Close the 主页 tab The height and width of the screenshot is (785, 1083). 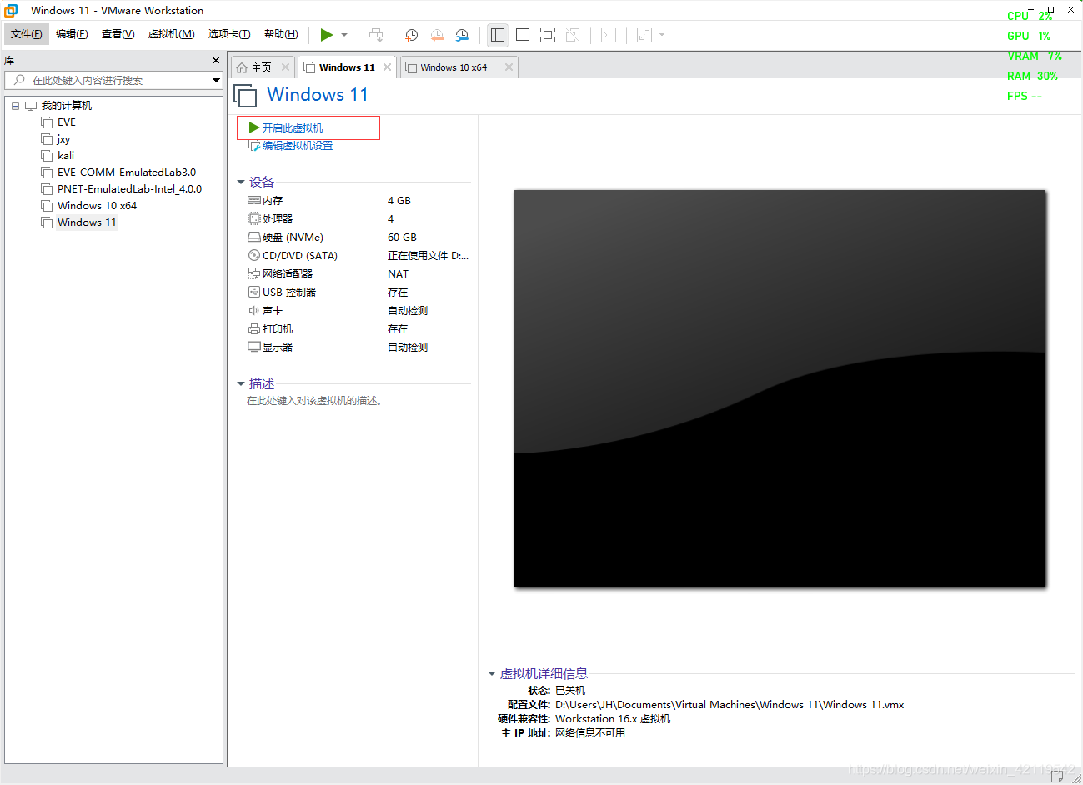tap(285, 67)
